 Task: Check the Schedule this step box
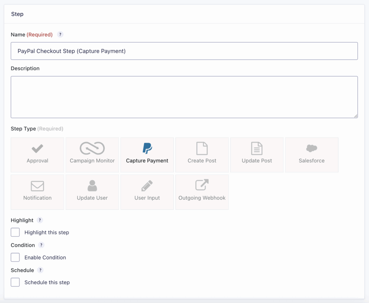click(15, 282)
